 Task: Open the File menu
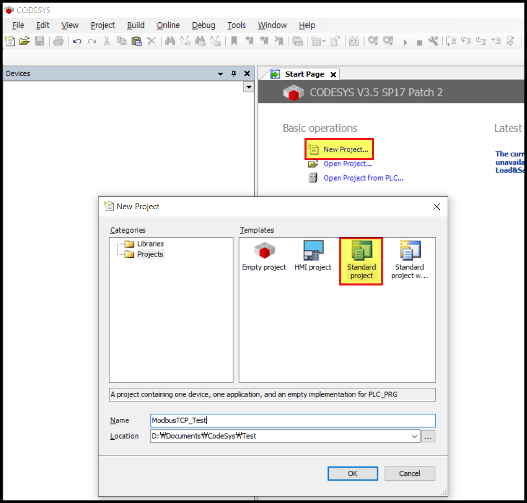click(x=18, y=25)
